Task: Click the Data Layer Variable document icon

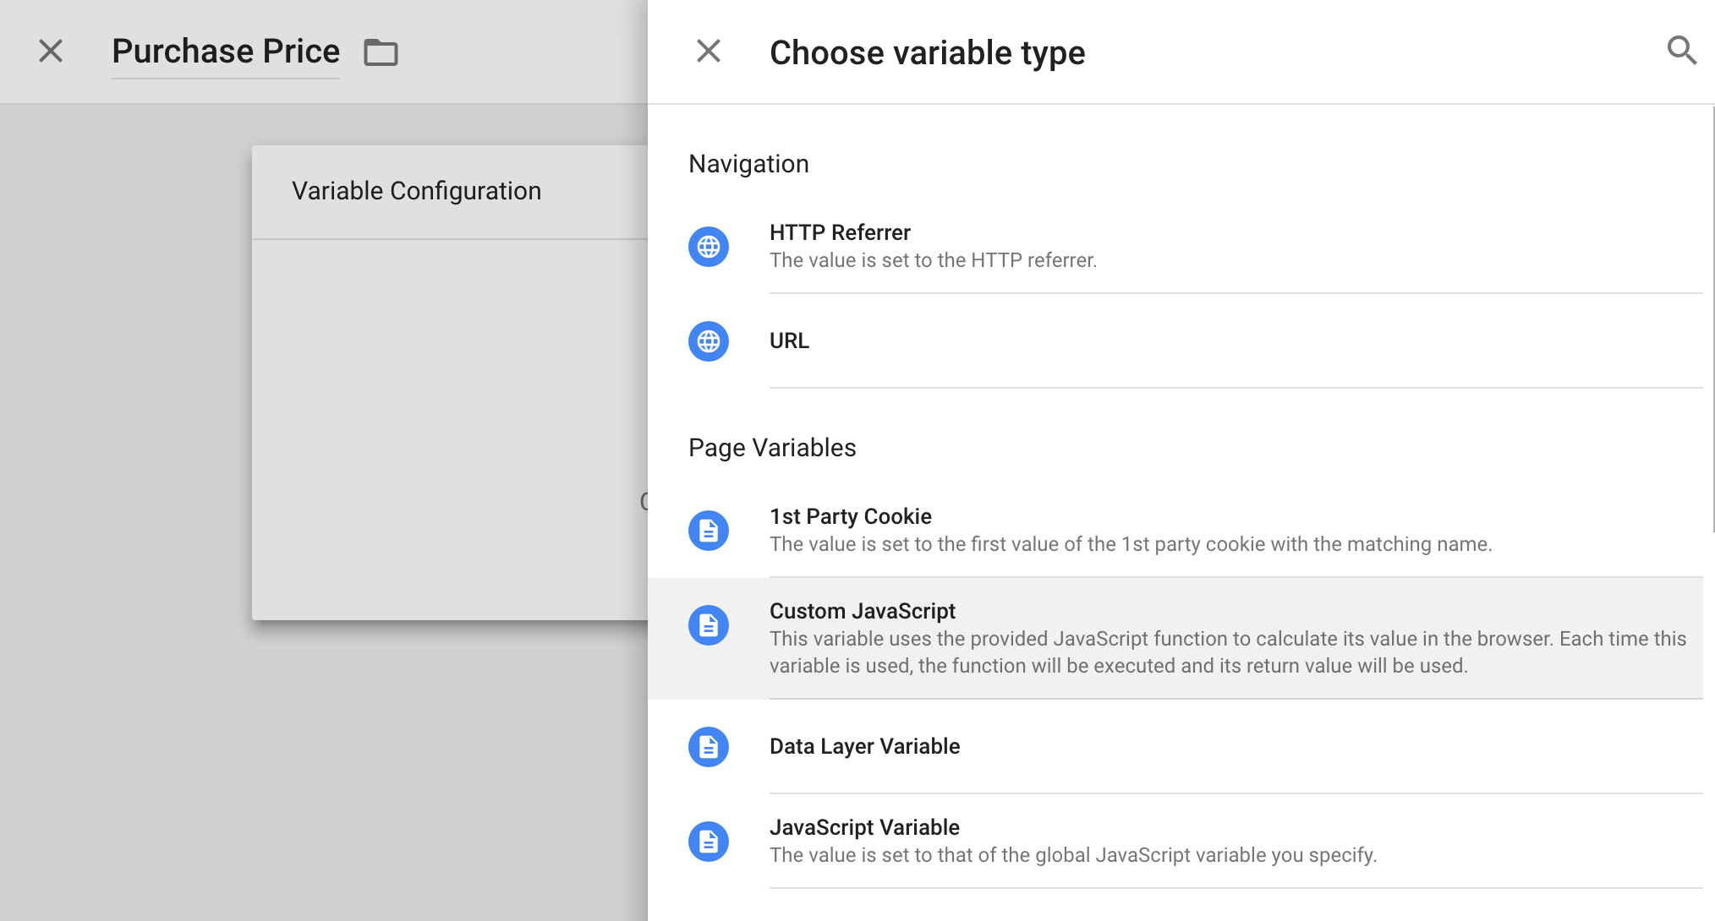Action: (x=709, y=747)
